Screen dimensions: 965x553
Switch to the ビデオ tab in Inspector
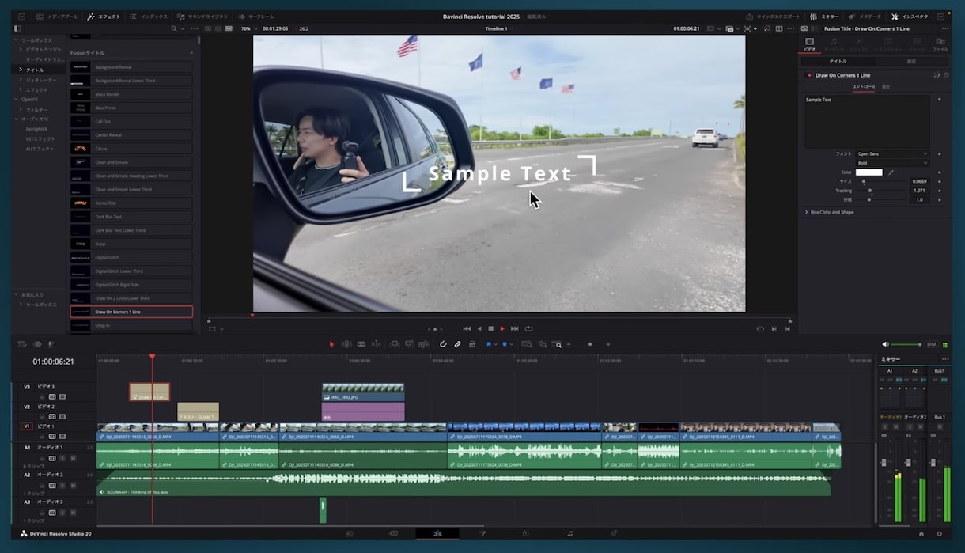[x=809, y=44]
